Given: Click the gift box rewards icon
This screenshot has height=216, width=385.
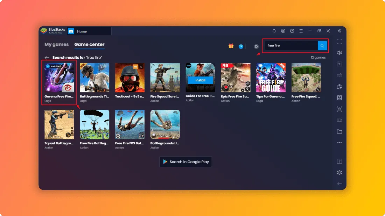Looking at the screenshot, I should pos(231,46).
